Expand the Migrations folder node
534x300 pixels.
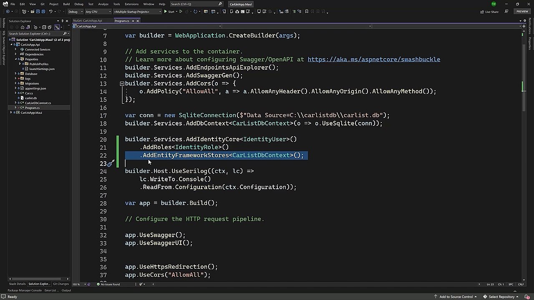[x=15, y=83]
